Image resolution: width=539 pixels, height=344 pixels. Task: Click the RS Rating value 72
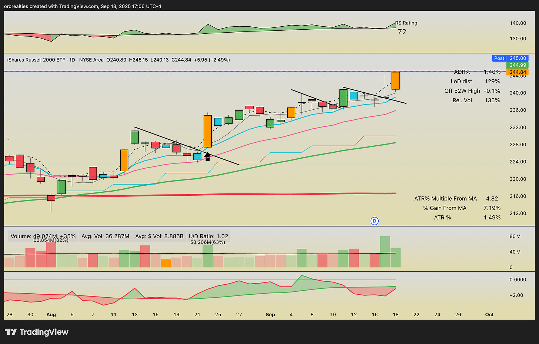pos(402,32)
